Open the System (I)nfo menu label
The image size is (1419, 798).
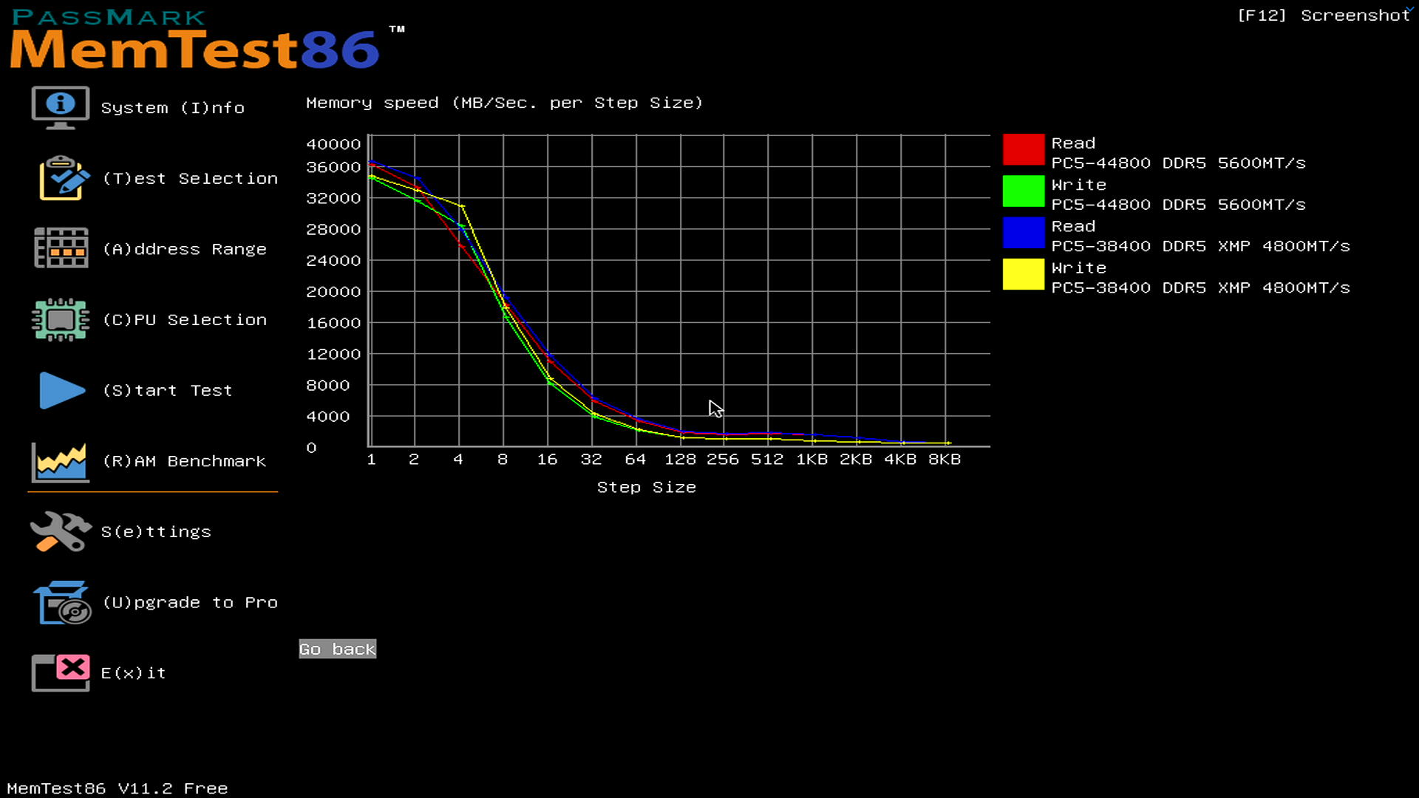tap(172, 108)
